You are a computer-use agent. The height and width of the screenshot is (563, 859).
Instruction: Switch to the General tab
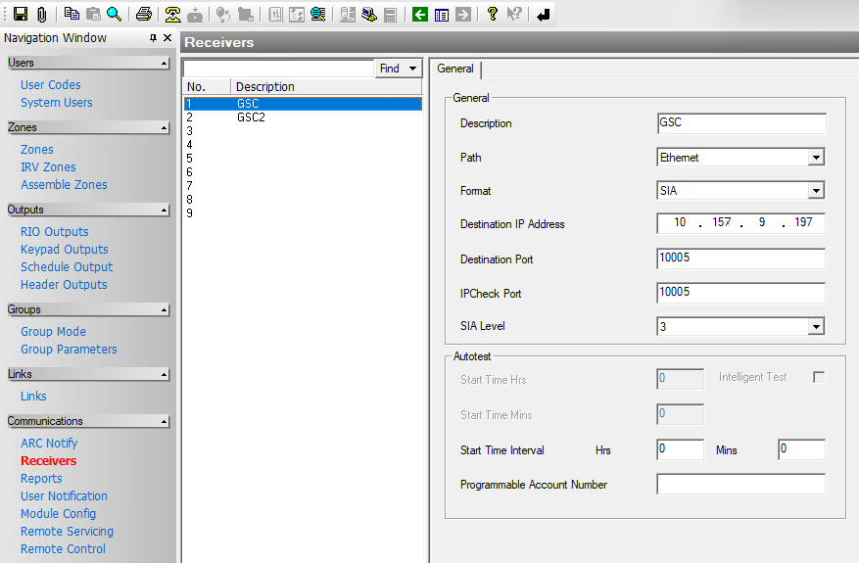click(x=455, y=70)
